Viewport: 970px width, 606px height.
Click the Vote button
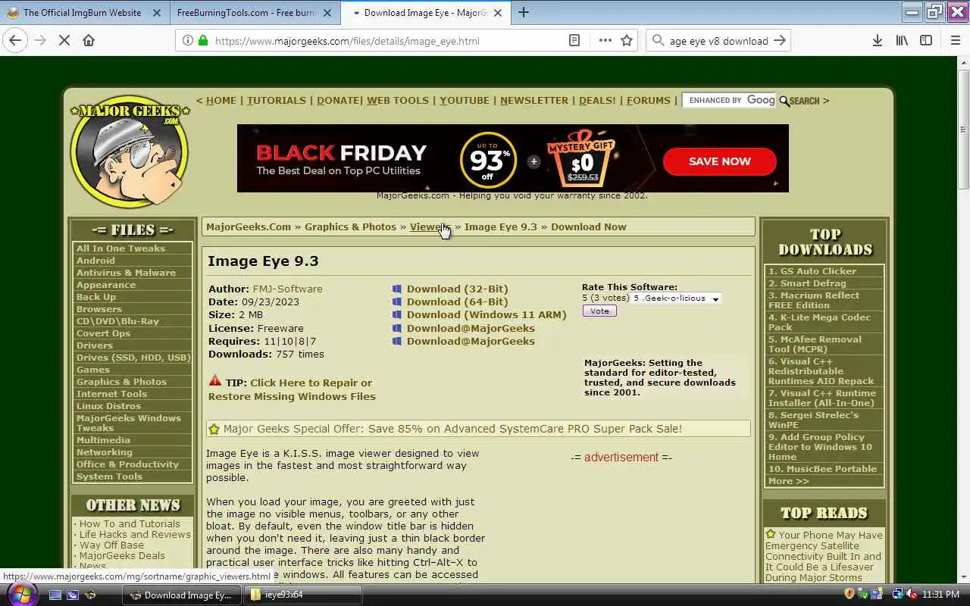(599, 311)
